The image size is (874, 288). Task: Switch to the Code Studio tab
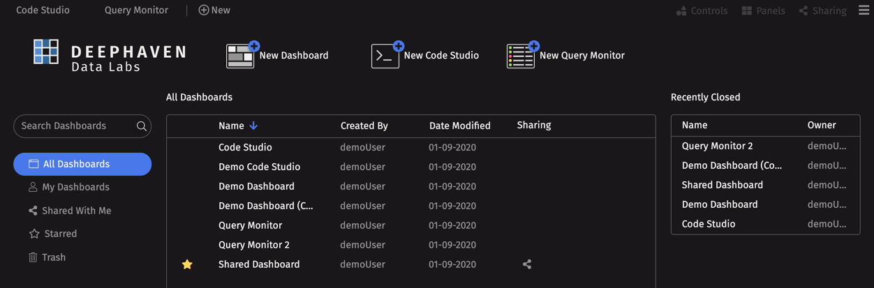[x=43, y=10]
